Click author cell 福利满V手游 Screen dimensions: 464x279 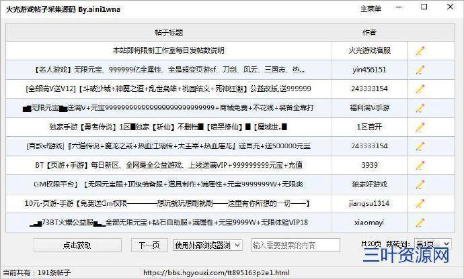(370, 108)
